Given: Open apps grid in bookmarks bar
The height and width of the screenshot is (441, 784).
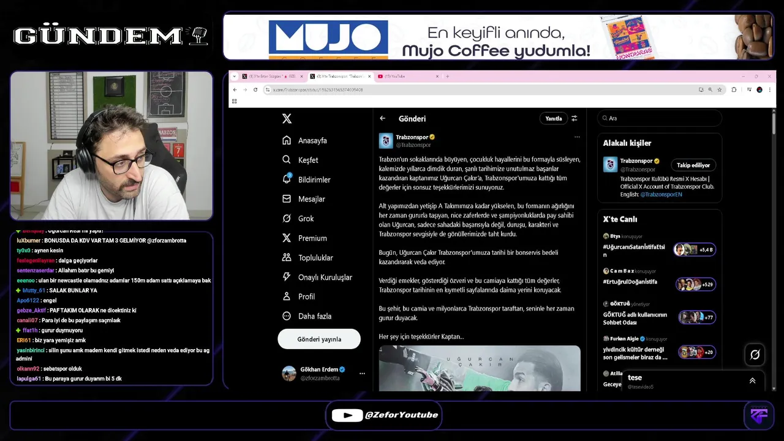Looking at the screenshot, I should (x=234, y=101).
